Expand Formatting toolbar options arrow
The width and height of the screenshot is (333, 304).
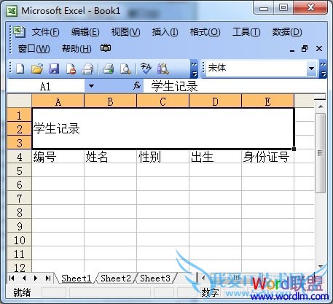pos(323,69)
